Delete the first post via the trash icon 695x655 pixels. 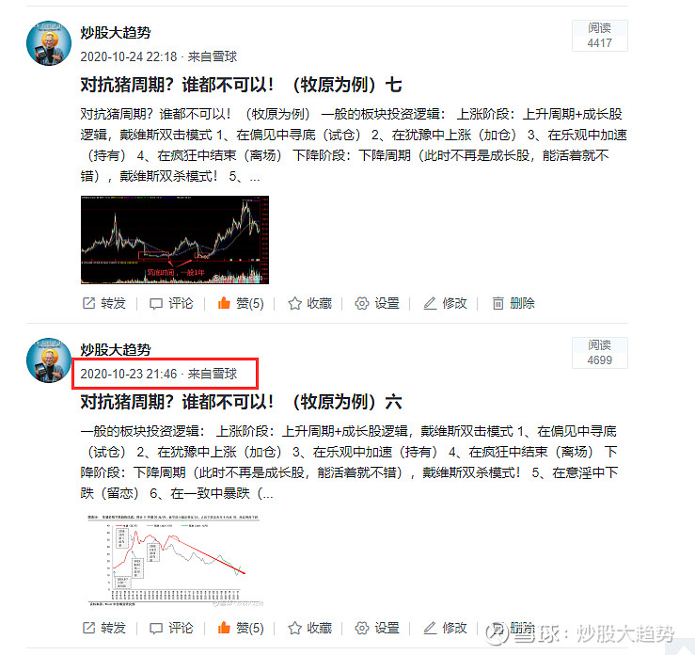pyautogui.click(x=498, y=303)
